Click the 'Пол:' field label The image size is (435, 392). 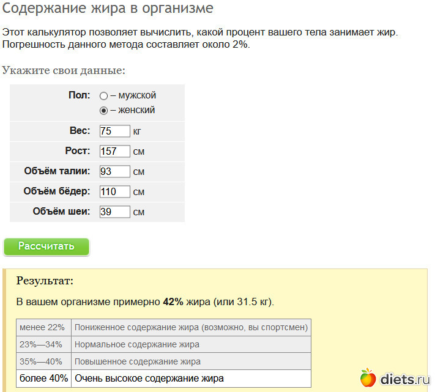(x=80, y=95)
